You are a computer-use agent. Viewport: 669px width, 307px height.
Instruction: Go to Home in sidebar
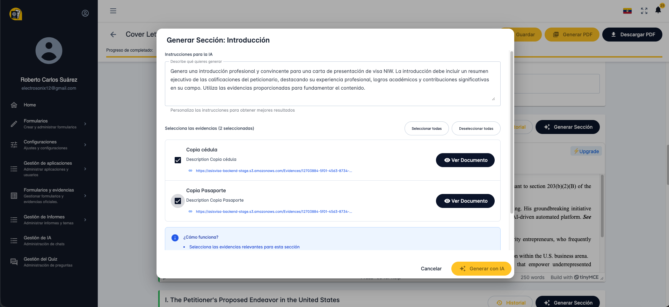coord(30,105)
